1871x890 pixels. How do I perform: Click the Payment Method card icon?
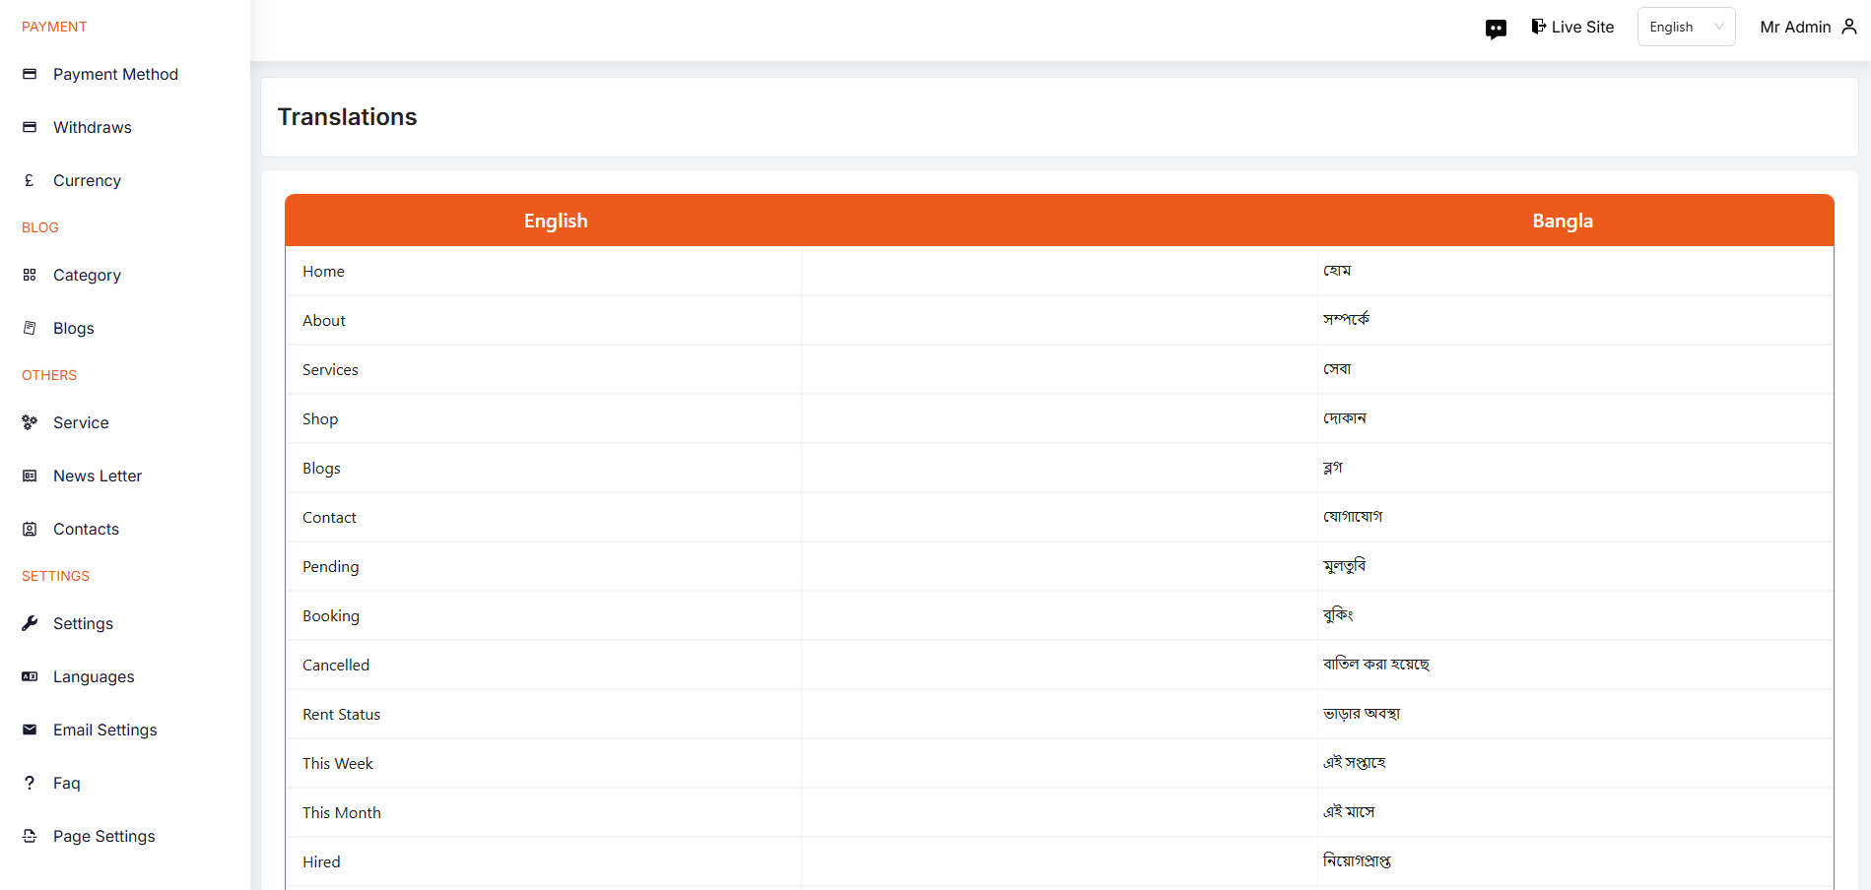tap(30, 74)
